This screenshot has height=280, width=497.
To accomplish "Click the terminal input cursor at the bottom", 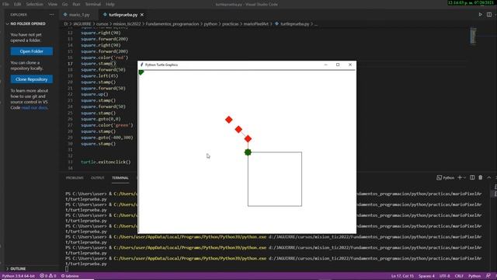I will pyautogui.click(x=67, y=269).
